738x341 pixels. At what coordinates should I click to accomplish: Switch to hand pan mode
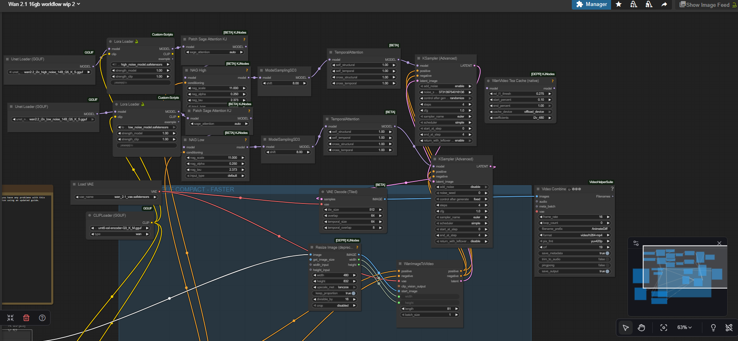tap(641, 327)
